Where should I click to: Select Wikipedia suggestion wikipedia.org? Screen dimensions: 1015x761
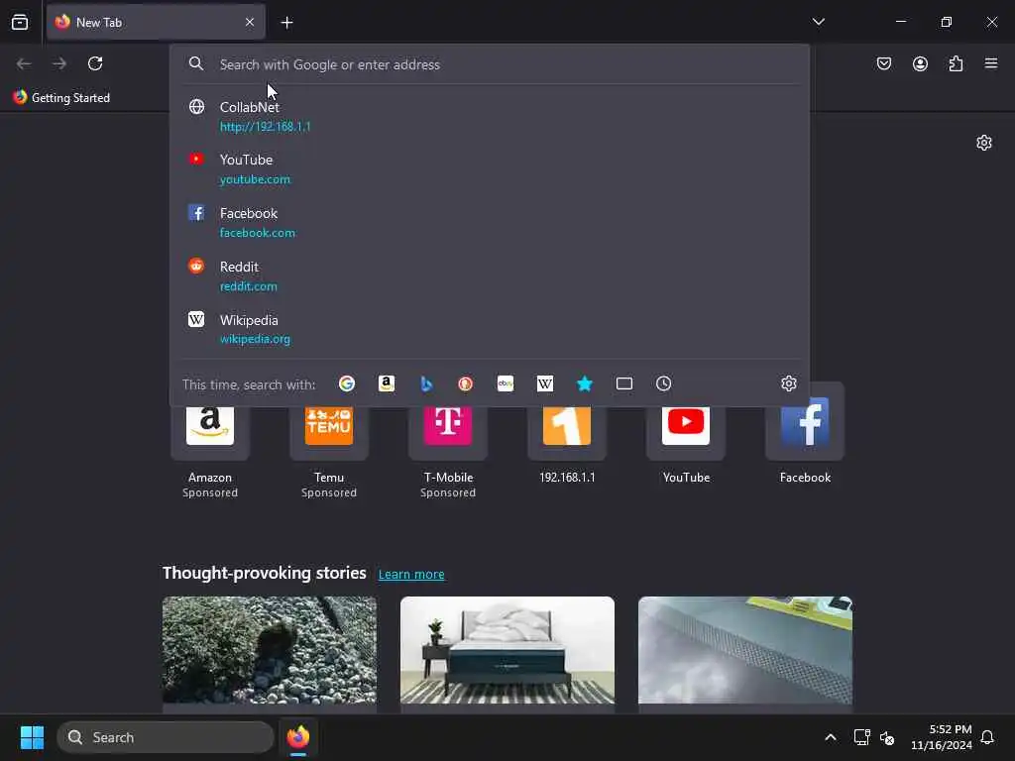pos(490,329)
